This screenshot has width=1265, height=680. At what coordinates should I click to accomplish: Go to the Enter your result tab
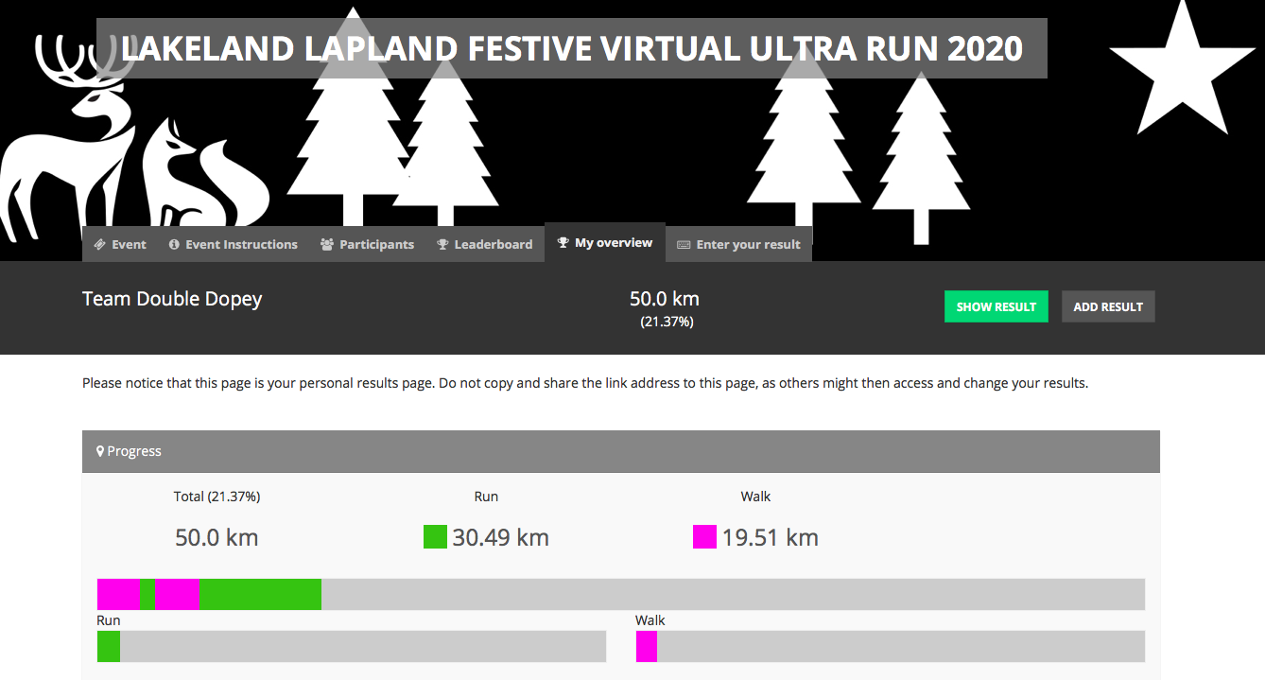coord(738,244)
